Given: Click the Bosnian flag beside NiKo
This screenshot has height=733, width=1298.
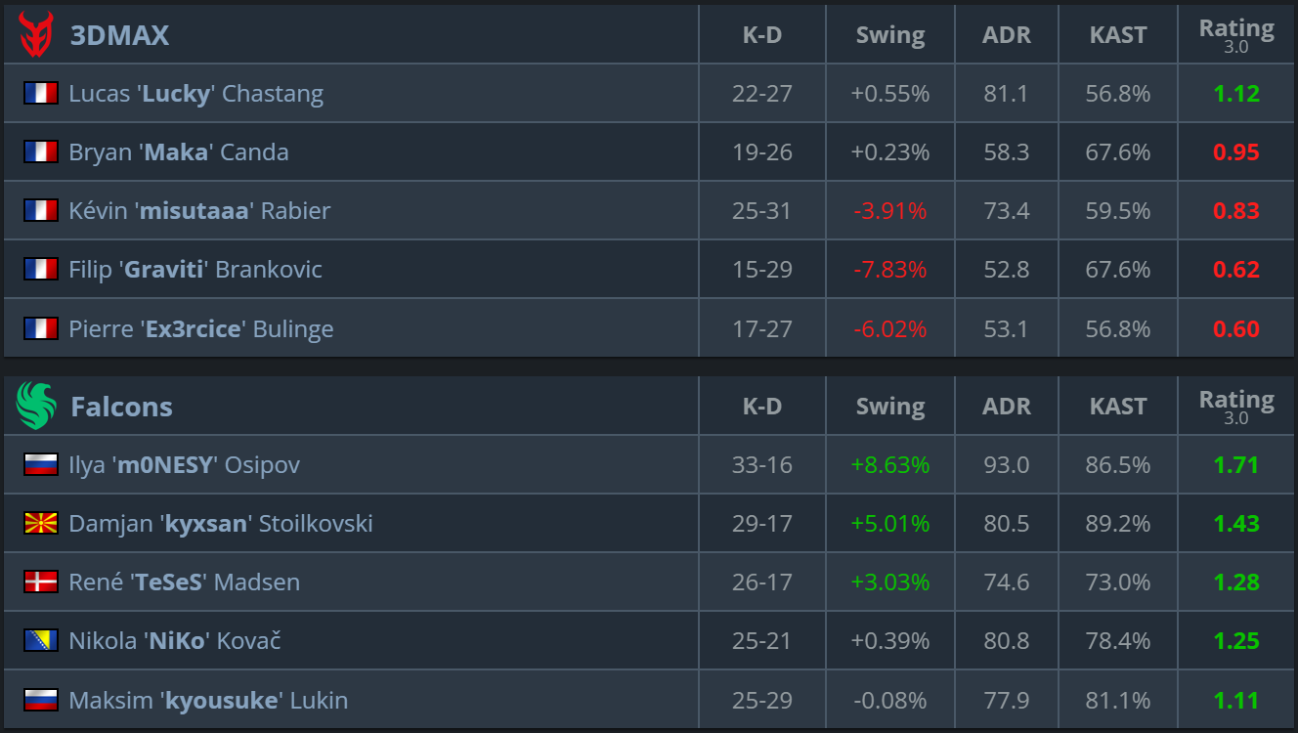Looking at the screenshot, I should 41,641.
